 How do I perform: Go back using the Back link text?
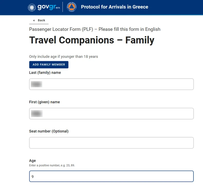click(41, 20)
